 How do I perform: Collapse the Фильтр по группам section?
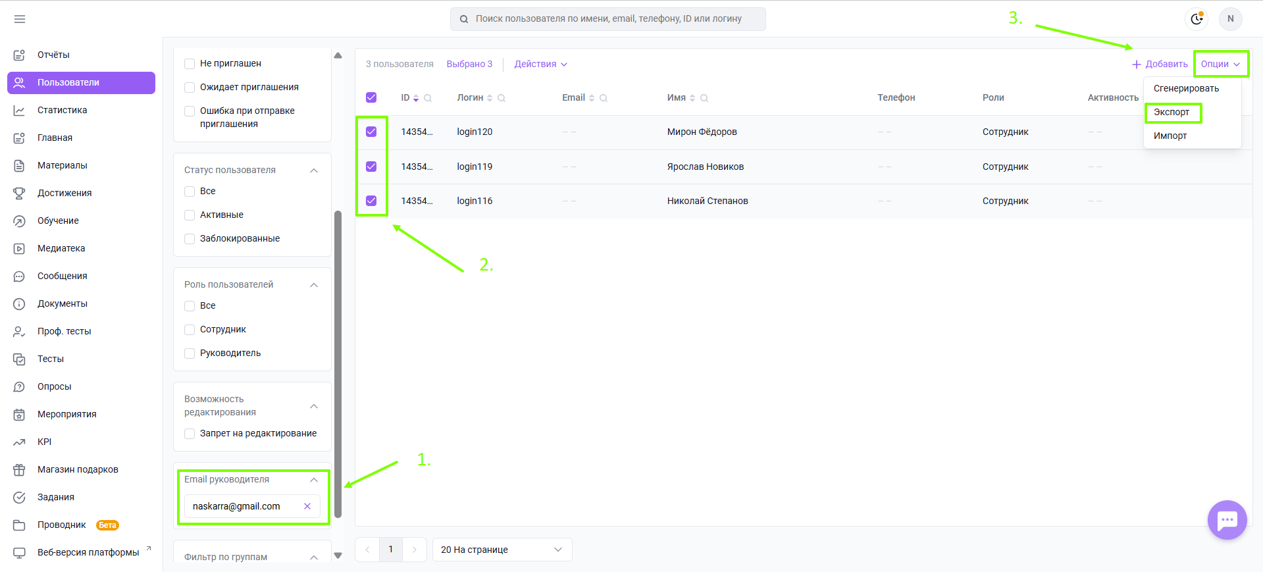pyautogui.click(x=314, y=558)
